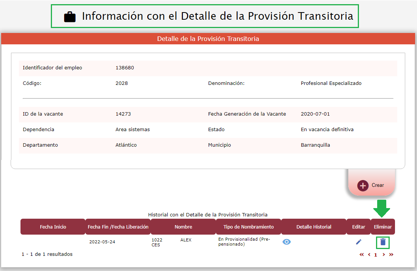
Task: Click the Detalle Historial column header
Action: [314, 227]
